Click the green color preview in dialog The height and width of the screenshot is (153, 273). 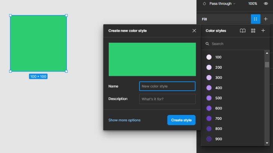[152, 59]
